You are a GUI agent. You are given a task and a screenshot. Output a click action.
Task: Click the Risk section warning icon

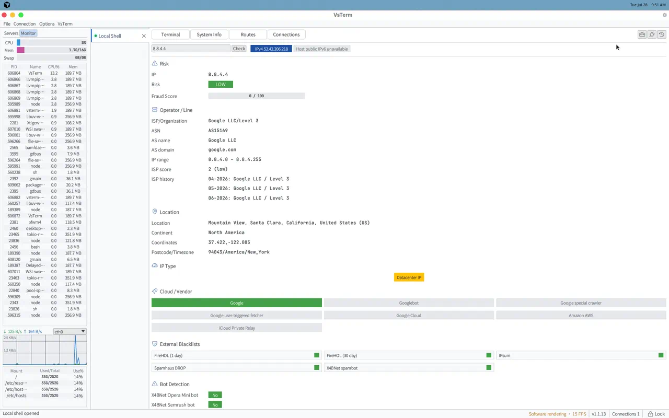(x=154, y=63)
